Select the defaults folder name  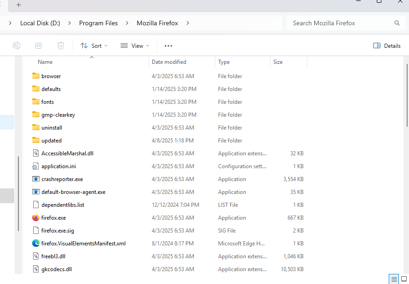click(51, 89)
